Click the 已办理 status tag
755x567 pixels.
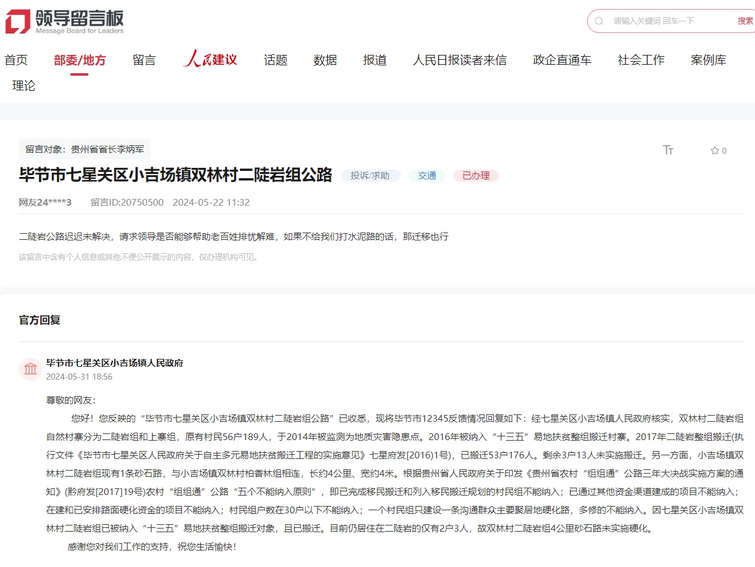point(475,176)
